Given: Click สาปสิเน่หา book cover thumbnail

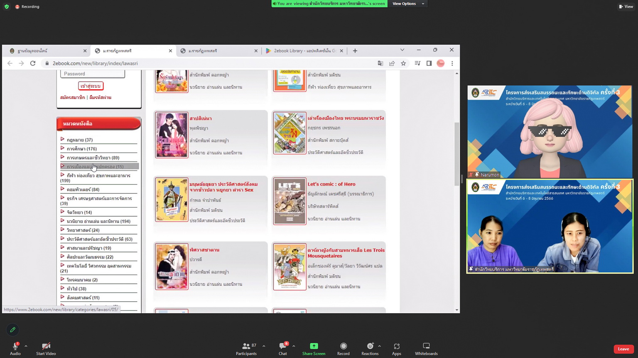Looking at the screenshot, I should [172, 135].
